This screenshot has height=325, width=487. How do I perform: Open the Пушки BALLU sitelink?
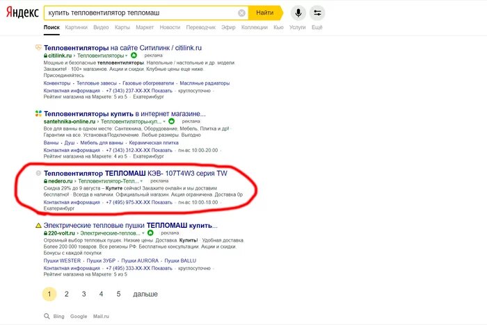(x=180, y=260)
